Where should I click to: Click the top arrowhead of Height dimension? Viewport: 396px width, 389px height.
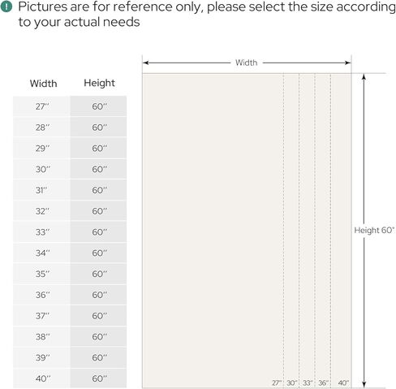tap(364, 77)
